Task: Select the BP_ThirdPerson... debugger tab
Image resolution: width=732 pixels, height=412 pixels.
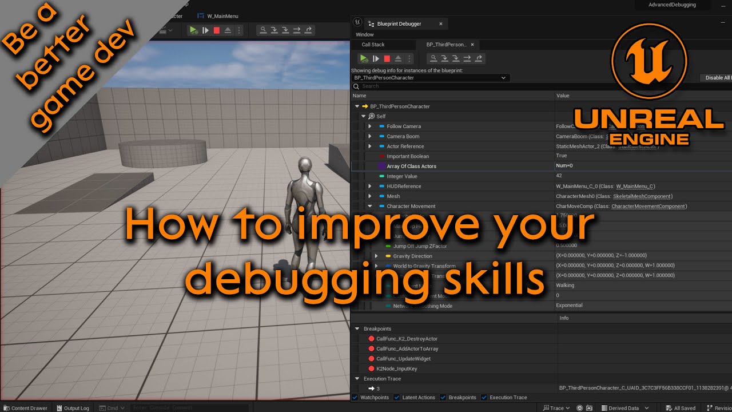Action: [446, 45]
